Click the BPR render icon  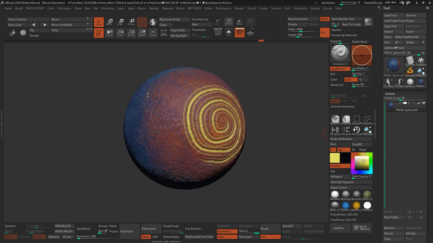[368, 22]
